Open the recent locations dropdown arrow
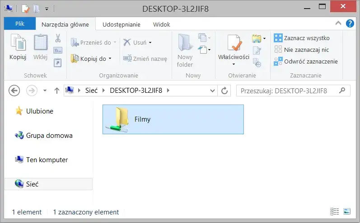360x223 pixels. 45,91
